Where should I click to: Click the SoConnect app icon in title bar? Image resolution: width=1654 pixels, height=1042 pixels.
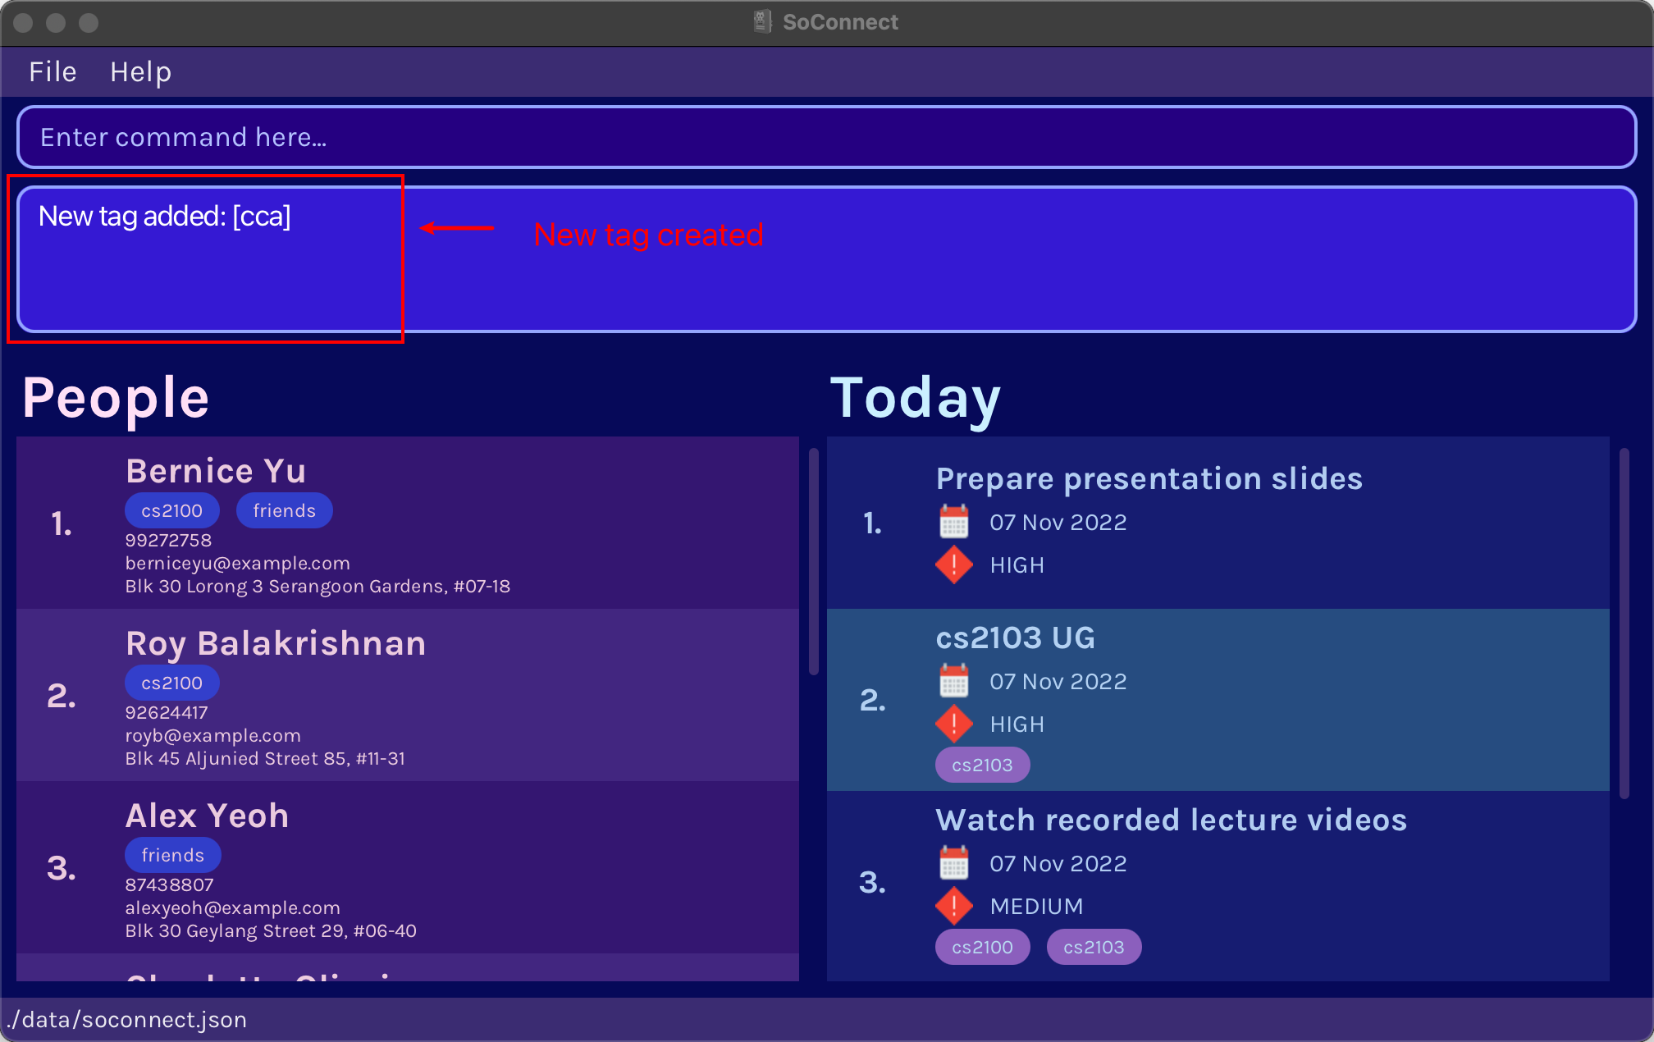(763, 22)
